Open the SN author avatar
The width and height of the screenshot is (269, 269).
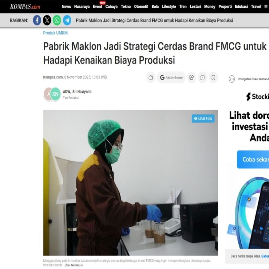[55, 94]
